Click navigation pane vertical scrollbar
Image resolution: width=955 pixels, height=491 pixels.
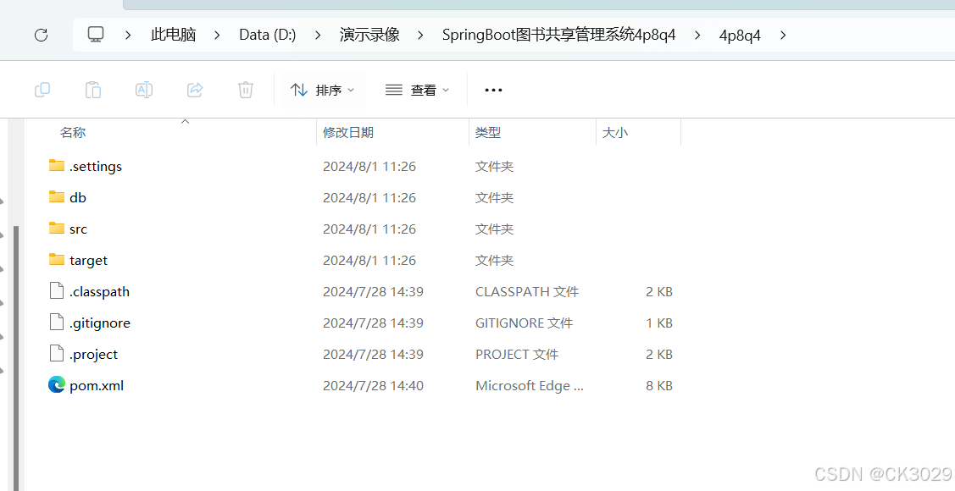tap(16, 358)
